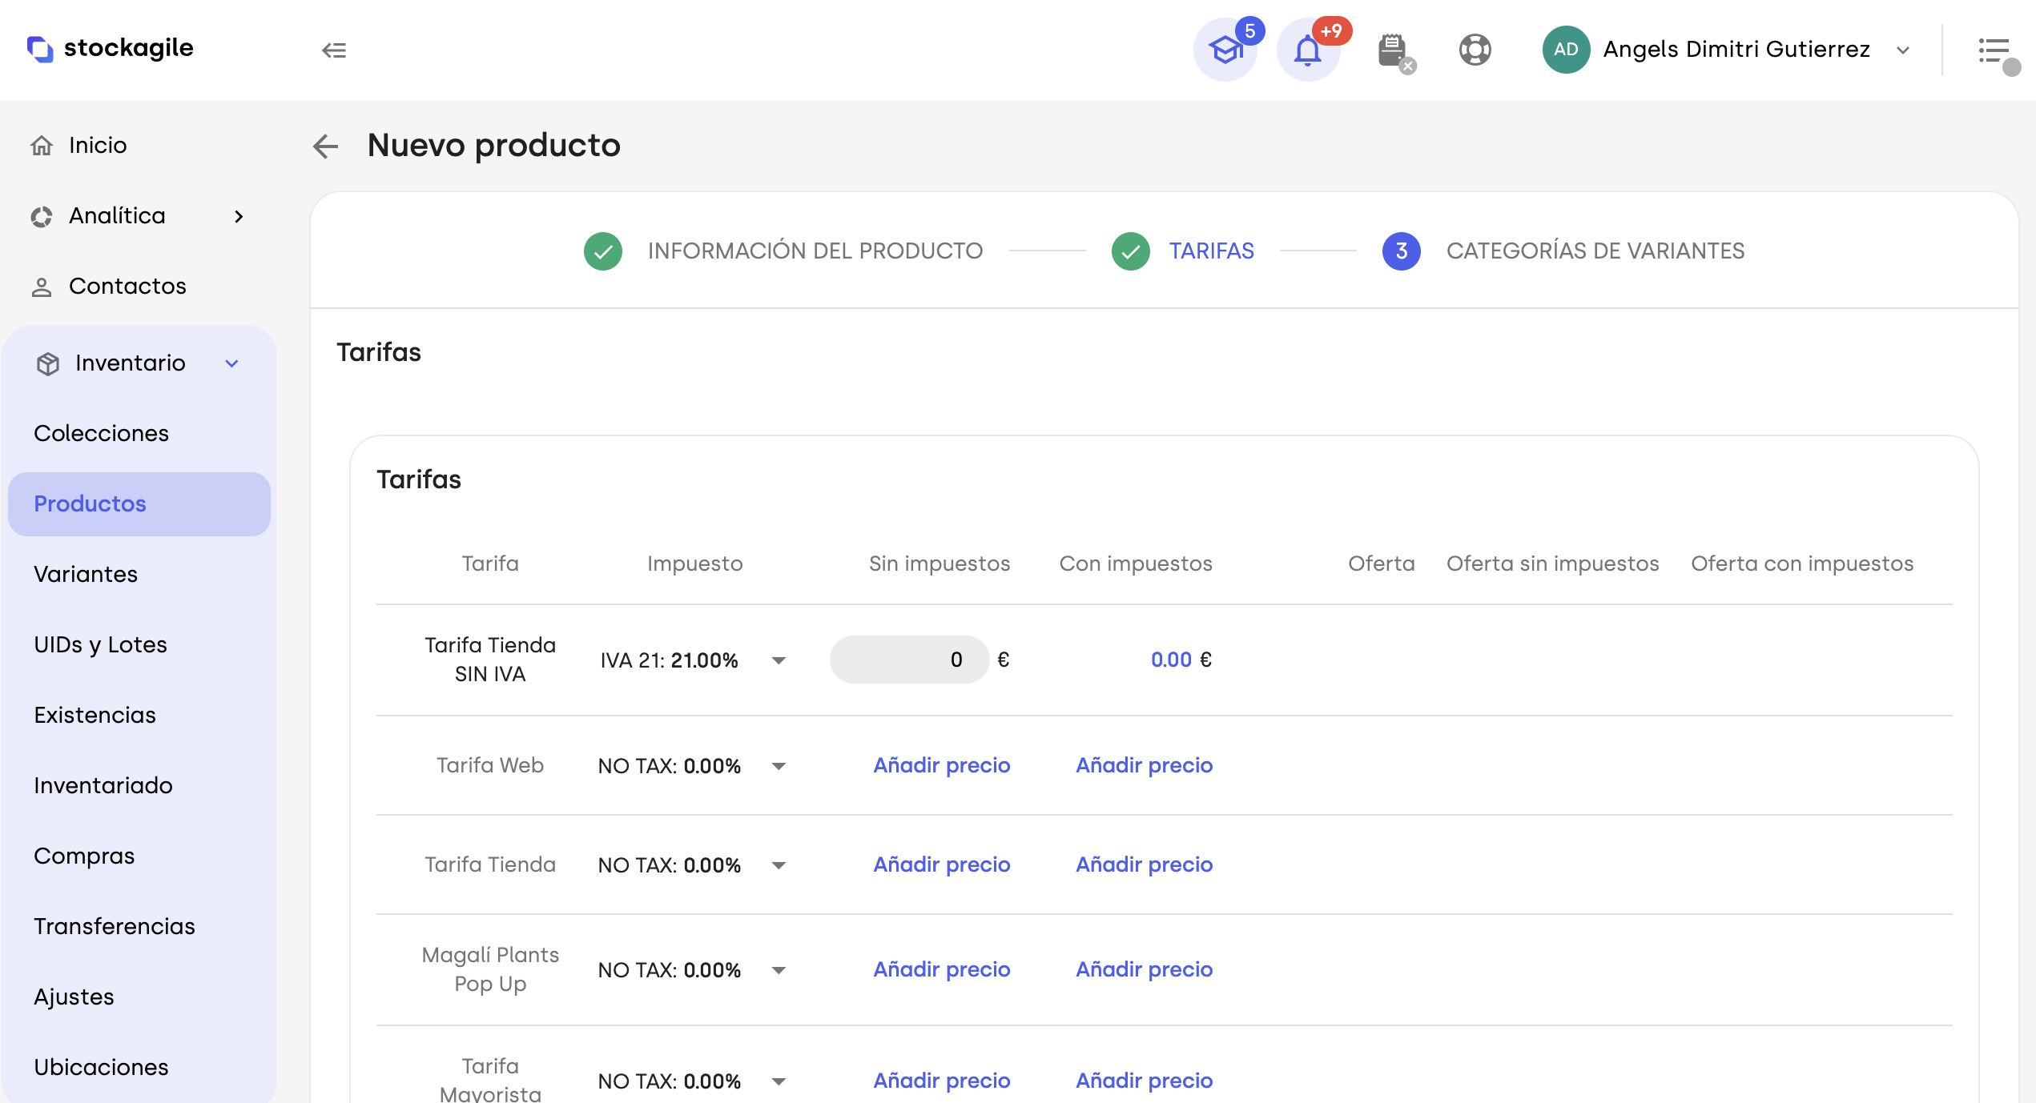Add Sin impuestos price for Tarifa Mayorista
2036x1103 pixels.
(941, 1081)
